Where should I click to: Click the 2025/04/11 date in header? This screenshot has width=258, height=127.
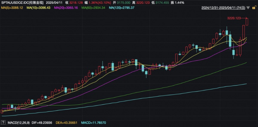54,3
